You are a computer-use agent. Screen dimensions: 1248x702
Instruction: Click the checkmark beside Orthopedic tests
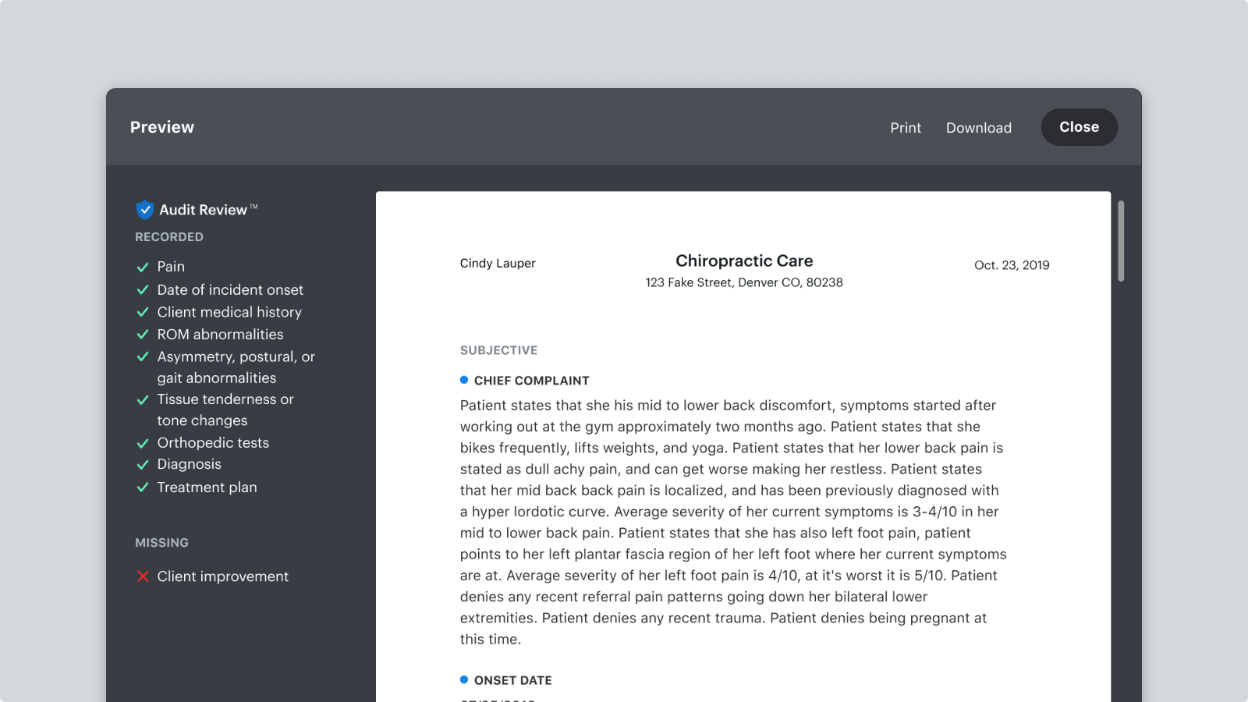point(143,443)
